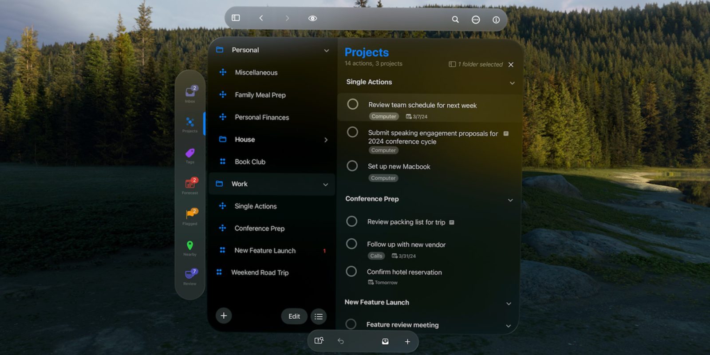Go back with the left arrow
The width and height of the screenshot is (710, 355).
coord(261,18)
